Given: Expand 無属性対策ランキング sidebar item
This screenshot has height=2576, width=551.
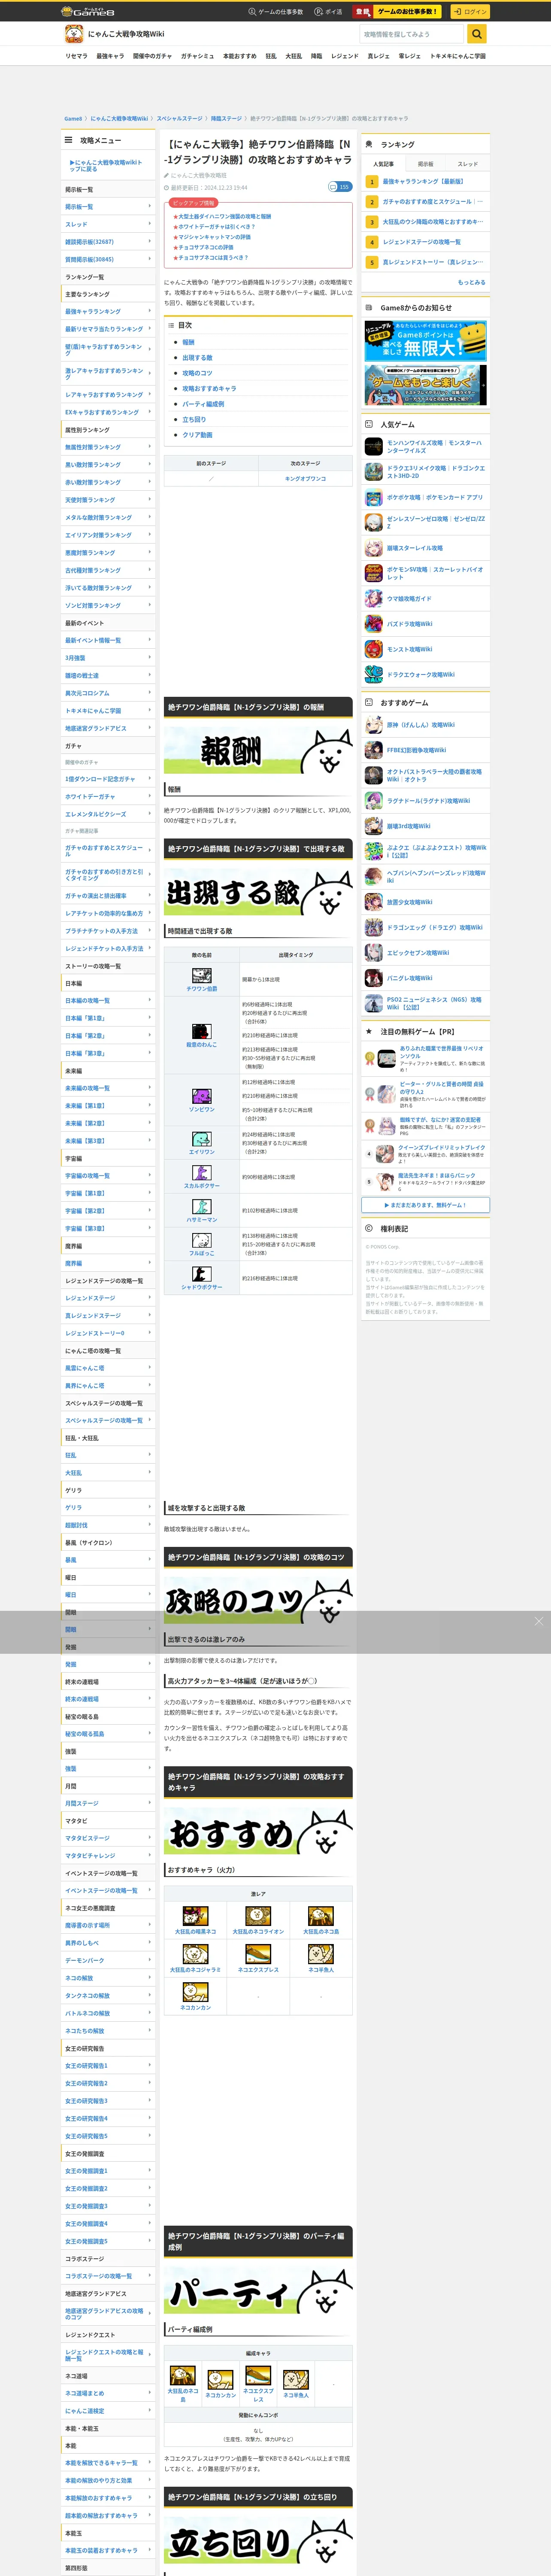Looking at the screenshot, I should click(108, 447).
